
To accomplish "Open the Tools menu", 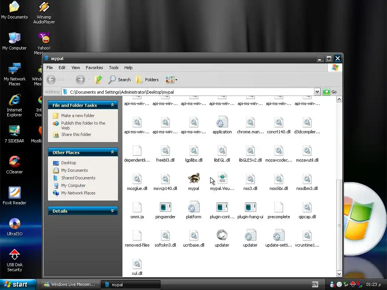I will 113,68.
